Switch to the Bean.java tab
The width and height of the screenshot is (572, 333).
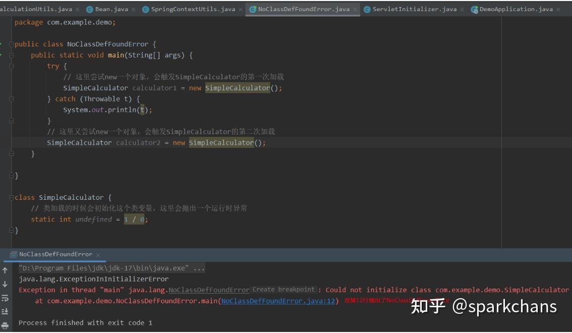[x=108, y=9]
